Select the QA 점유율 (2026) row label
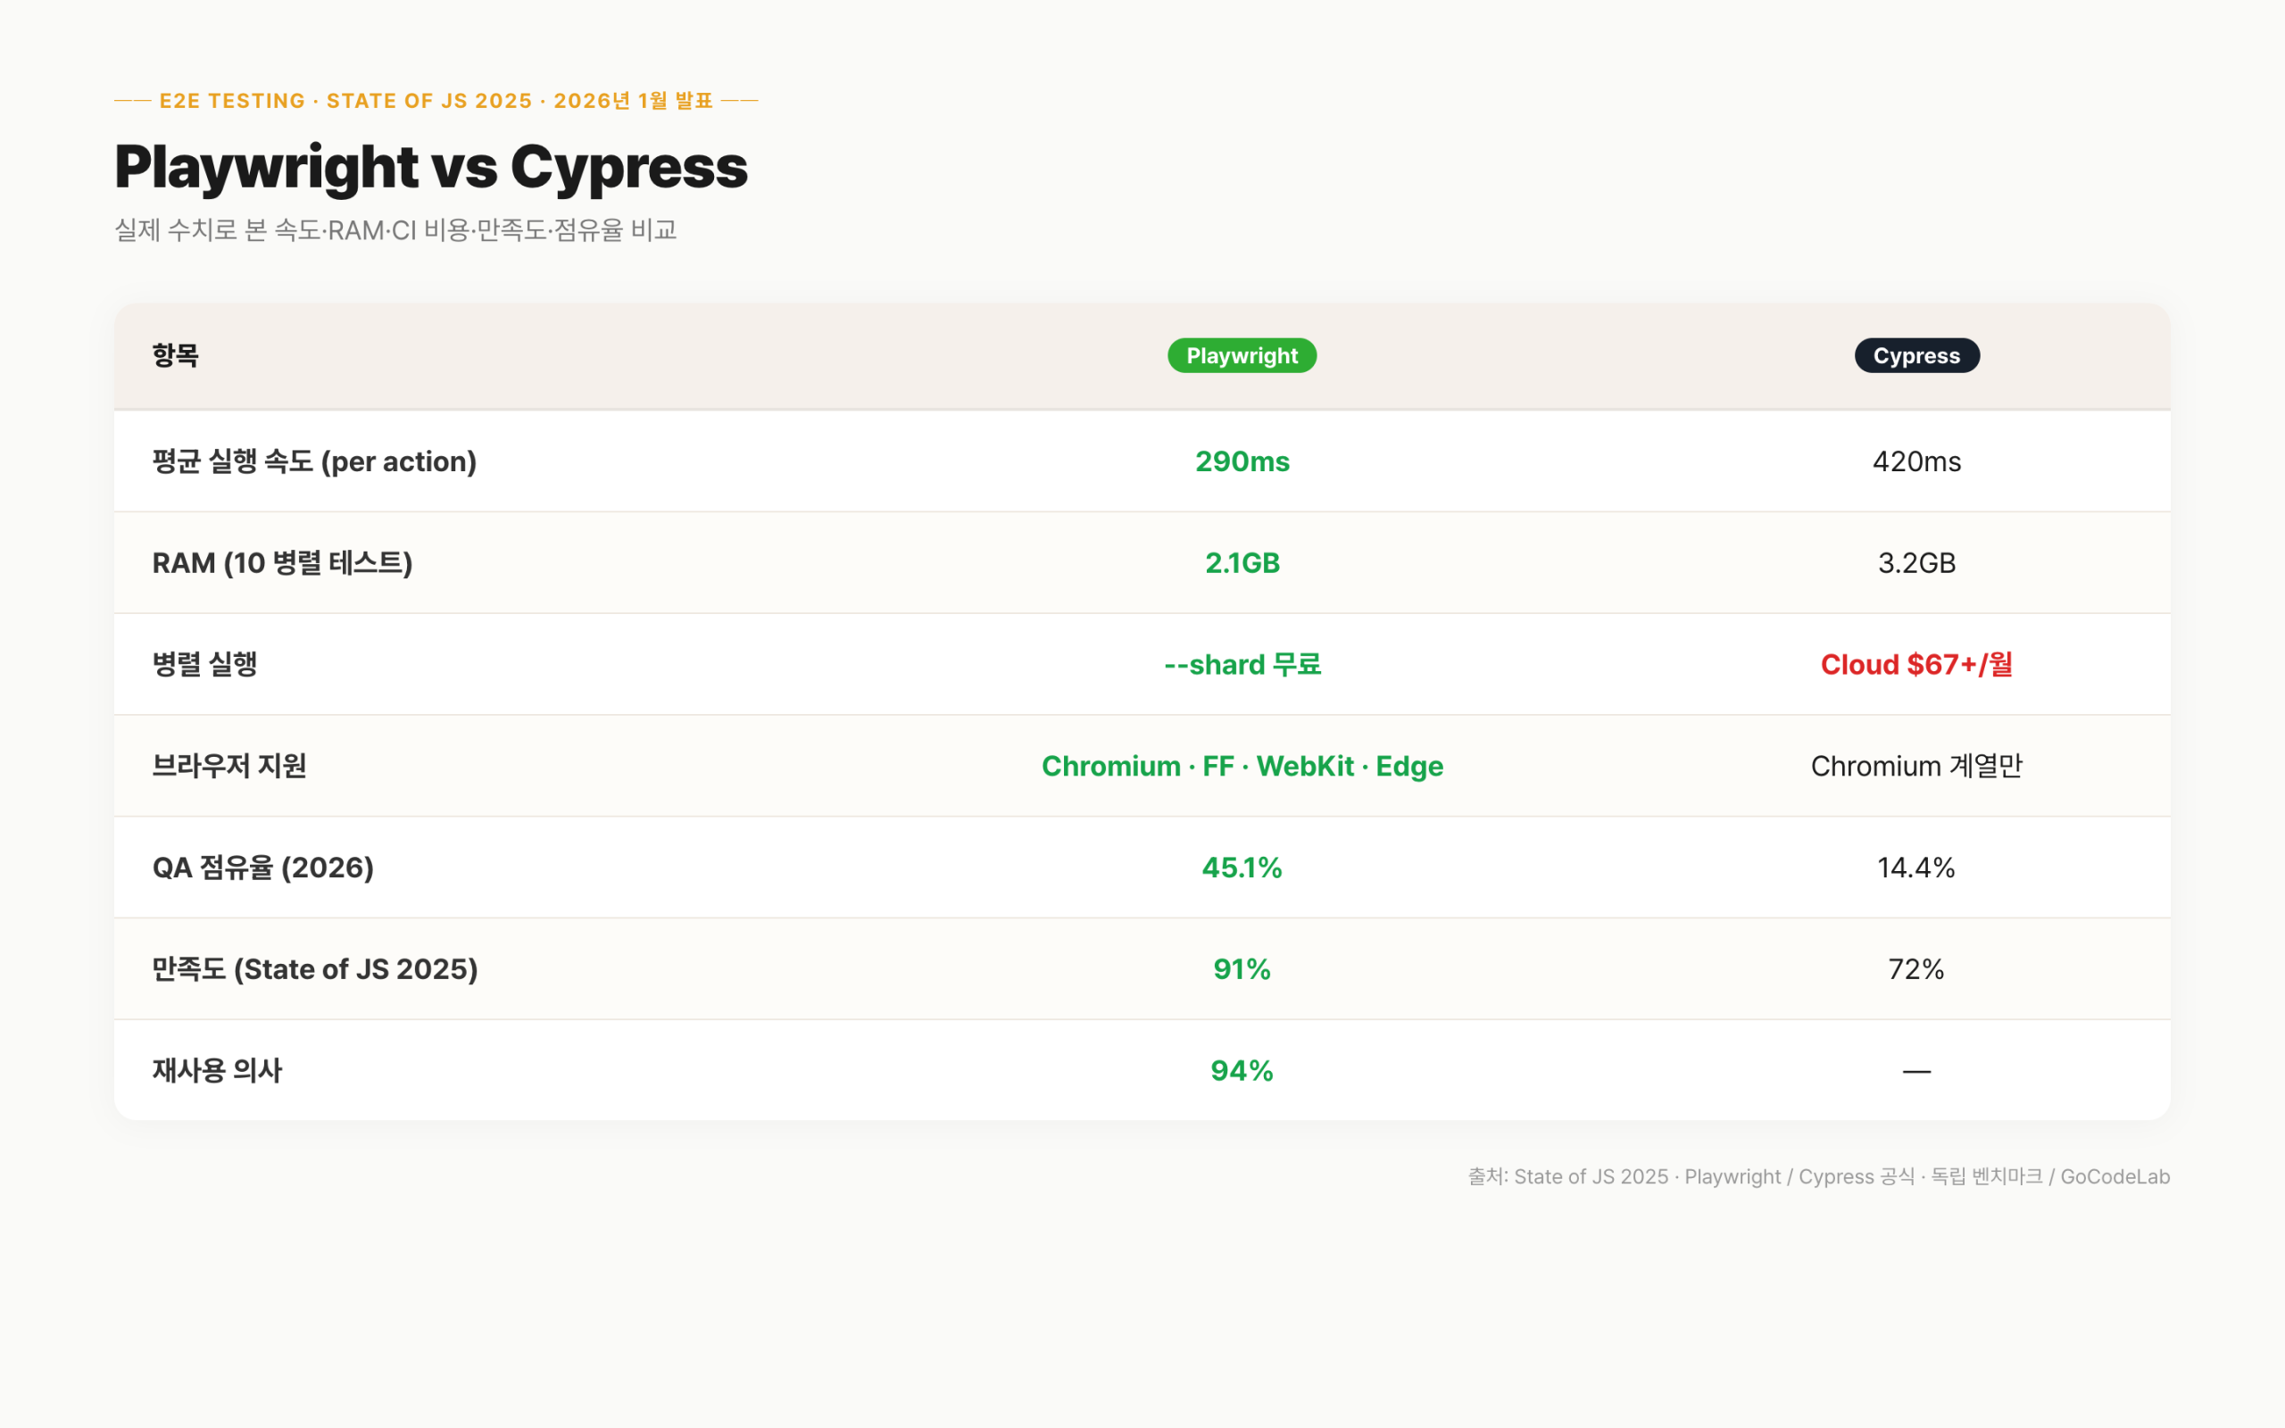 pyautogui.click(x=263, y=867)
